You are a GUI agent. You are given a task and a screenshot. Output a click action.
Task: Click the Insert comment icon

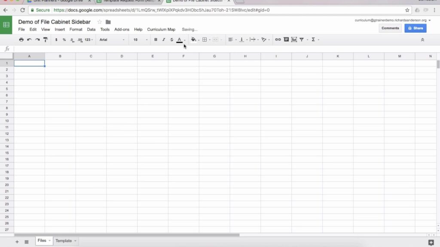[x=286, y=39]
